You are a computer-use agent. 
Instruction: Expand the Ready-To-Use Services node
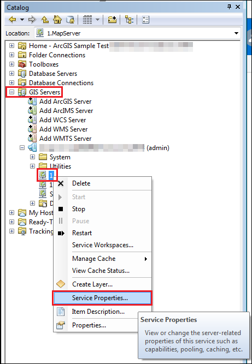pos(11,222)
